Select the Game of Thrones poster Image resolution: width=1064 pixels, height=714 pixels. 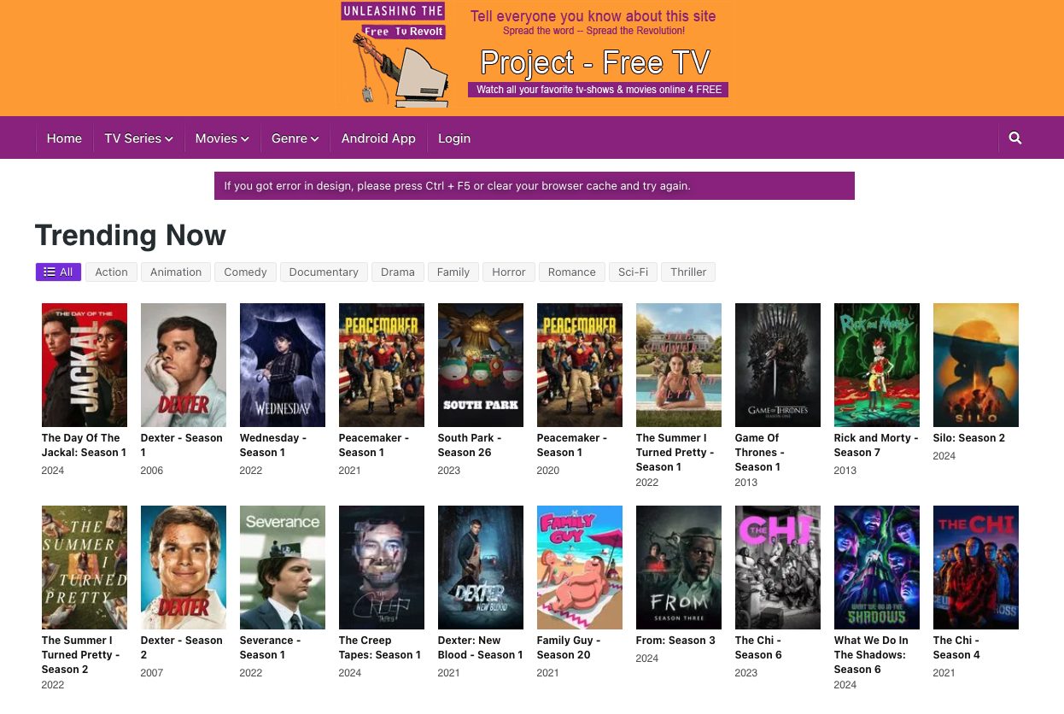pyautogui.click(x=777, y=365)
